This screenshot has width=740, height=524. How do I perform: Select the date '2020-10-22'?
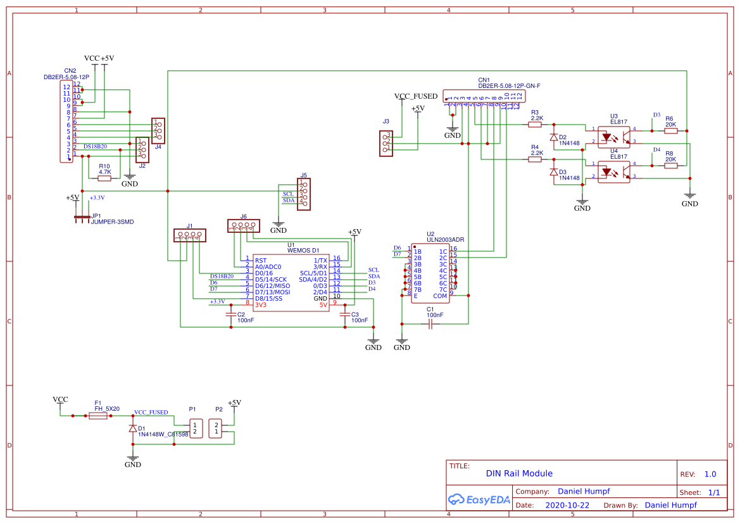tap(567, 505)
